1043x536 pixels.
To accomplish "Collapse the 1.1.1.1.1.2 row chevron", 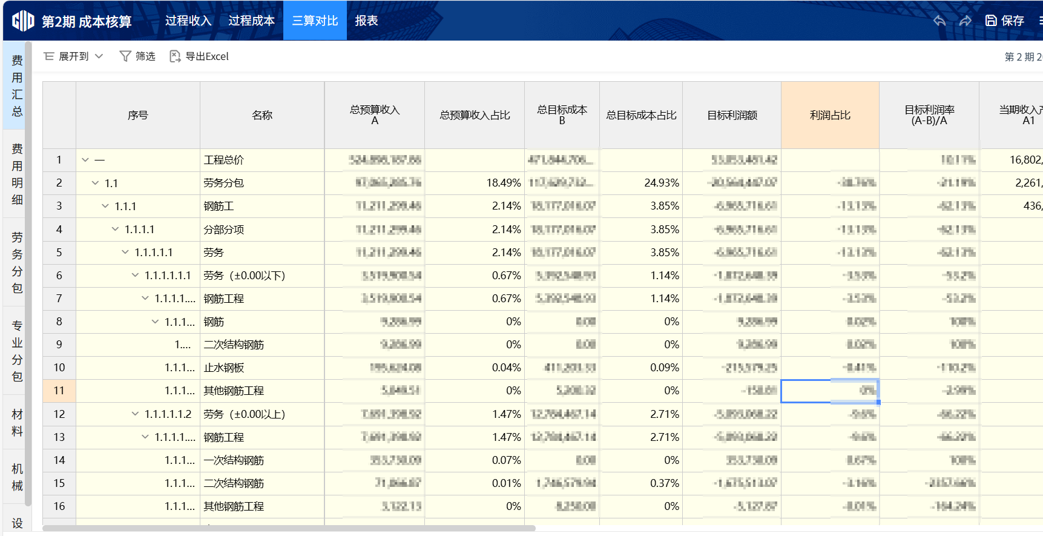I will [135, 414].
